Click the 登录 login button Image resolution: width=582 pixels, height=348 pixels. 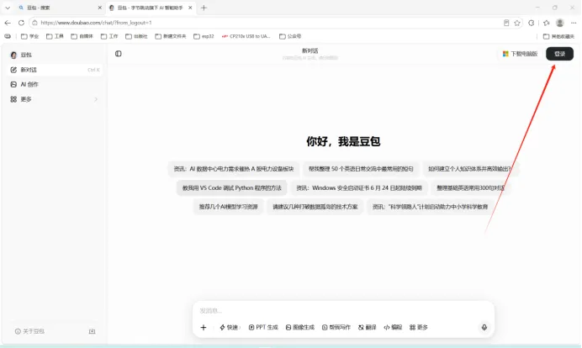click(559, 54)
